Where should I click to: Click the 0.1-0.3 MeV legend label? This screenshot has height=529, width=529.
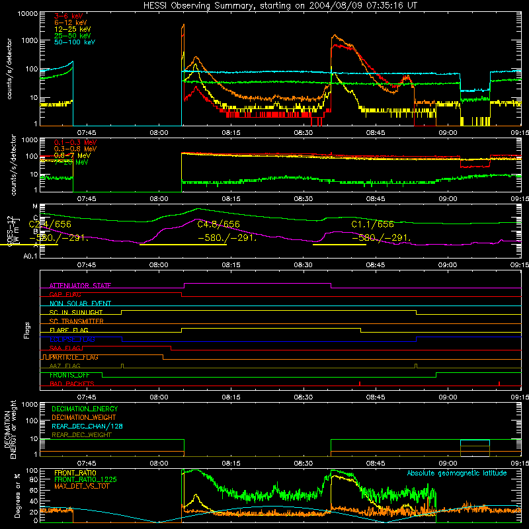(x=75, y=142)
